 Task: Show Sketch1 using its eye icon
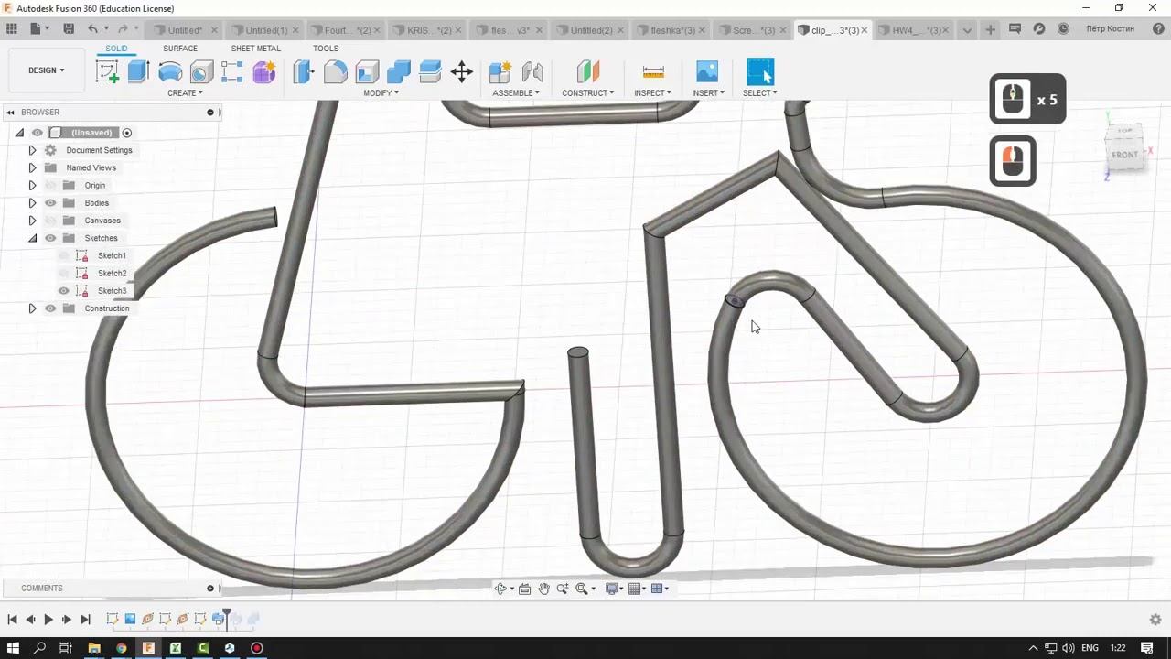64,256
